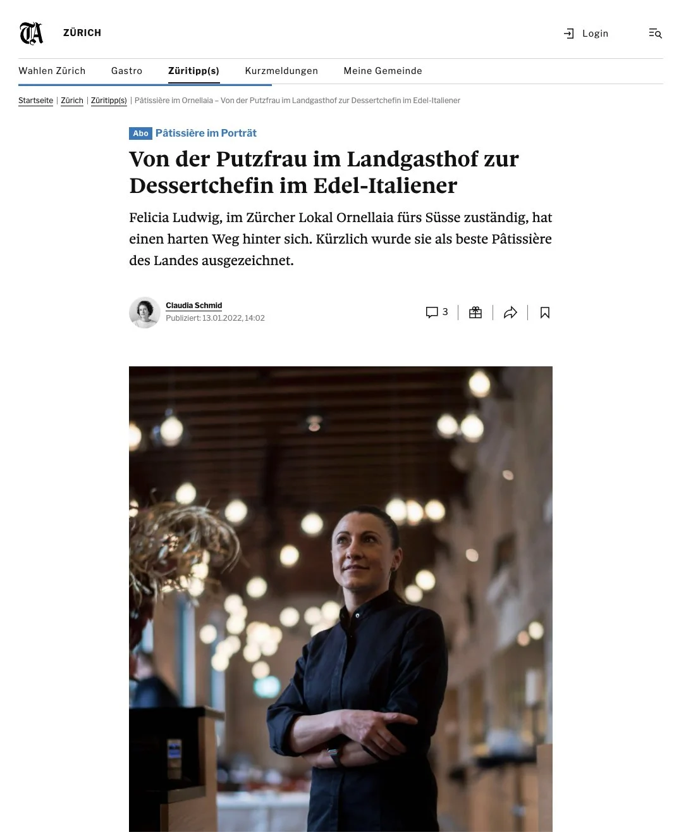This screenshot has height=832, width=686.
Task: Select the Züritipp(s) tab
Action: (x=193, y=71)
